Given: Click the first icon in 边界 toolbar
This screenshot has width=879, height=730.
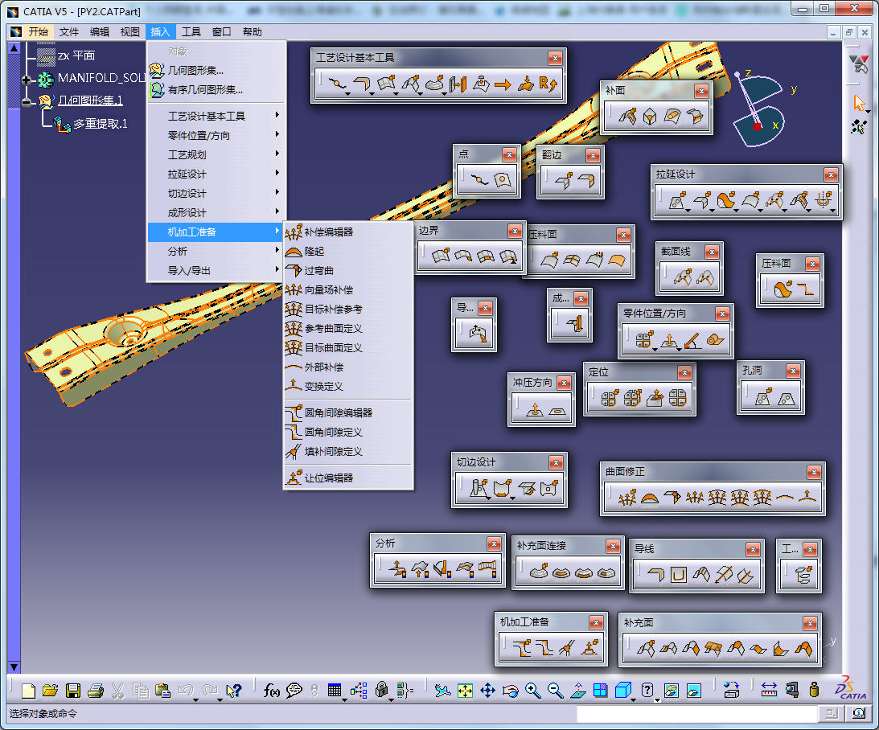Looking at the screenshot, I should pos(441,256).
